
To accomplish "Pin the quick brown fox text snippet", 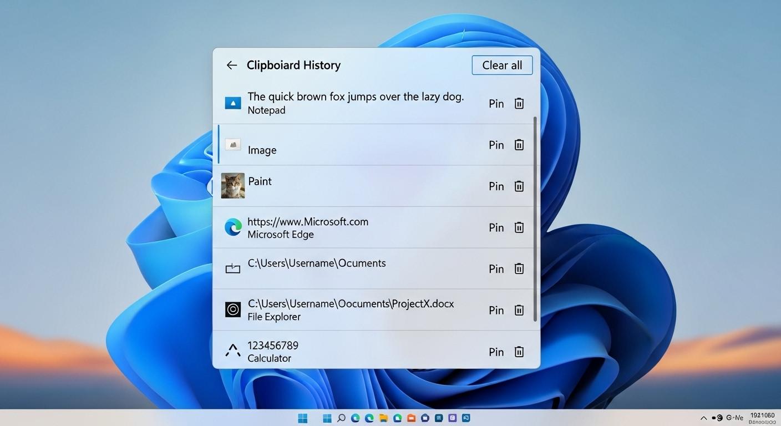I will (x=496, y=103).
